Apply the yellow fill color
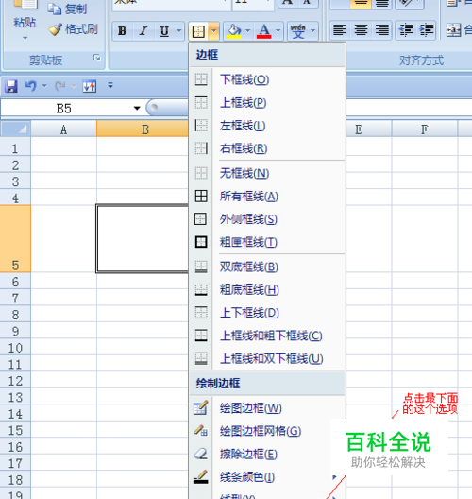The width and height of the screenshot is (472, 499). tap(234, 31)
